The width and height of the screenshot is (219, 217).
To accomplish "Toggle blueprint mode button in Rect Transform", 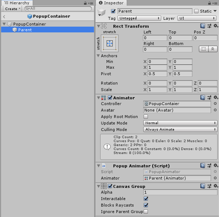I will 204,49.
